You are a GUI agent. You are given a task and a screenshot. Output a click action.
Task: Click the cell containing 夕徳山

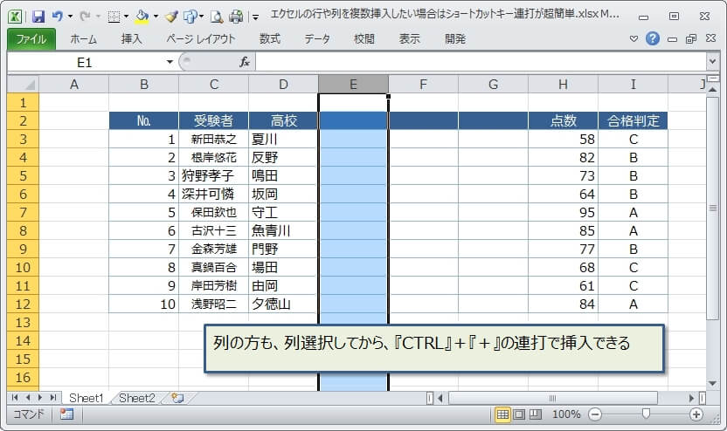[283, 304]
